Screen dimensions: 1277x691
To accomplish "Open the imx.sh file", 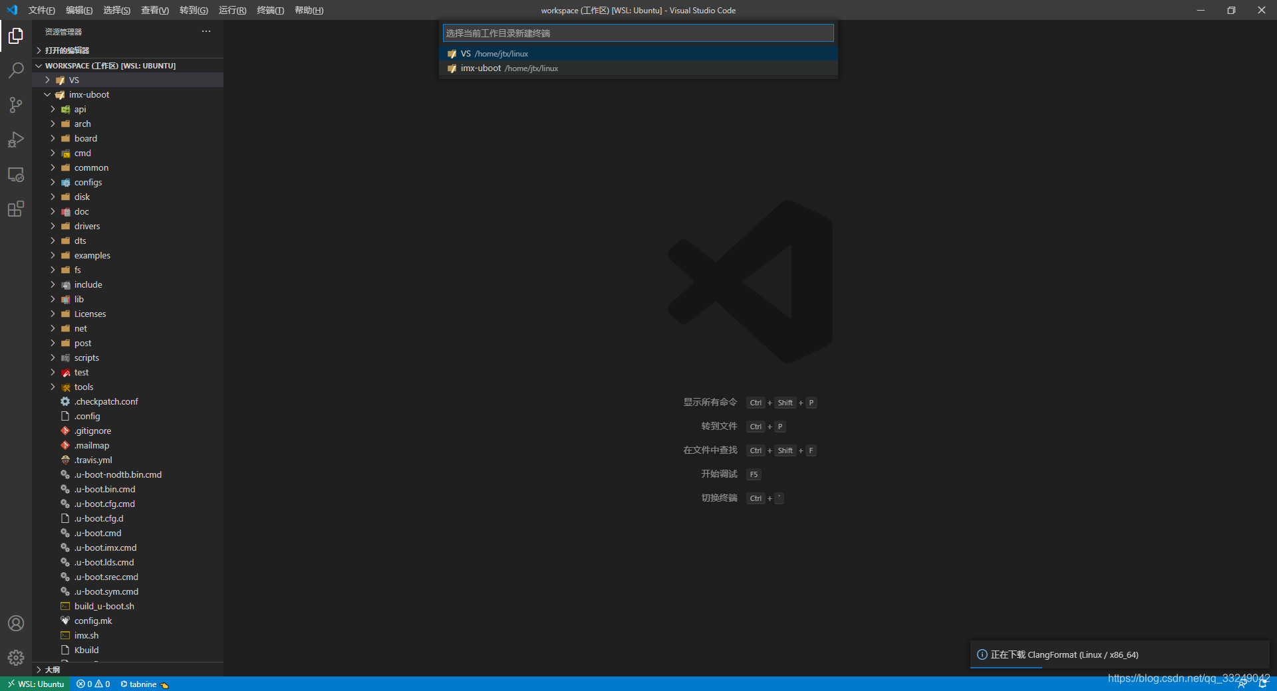I will 128,635.
